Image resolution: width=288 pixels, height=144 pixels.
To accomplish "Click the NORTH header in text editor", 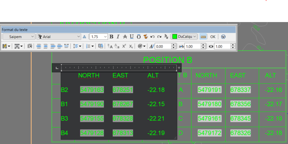I will coord(89,75).
